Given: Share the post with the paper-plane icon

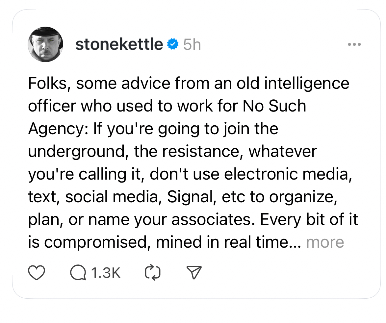Looking at the screenshot, I should tap(194, 273).
